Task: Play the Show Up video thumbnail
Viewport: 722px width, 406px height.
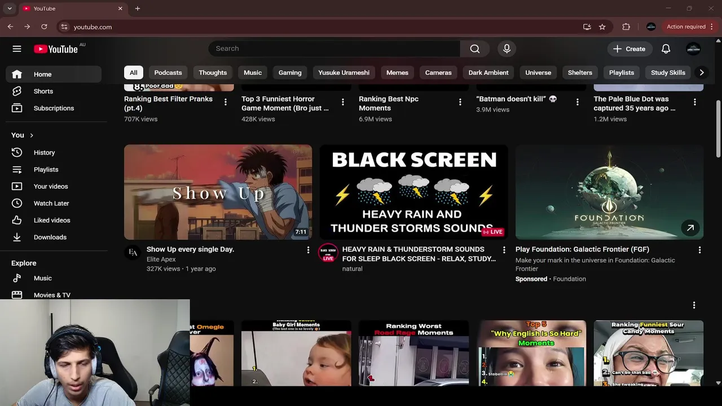Action: click(218, 192)
